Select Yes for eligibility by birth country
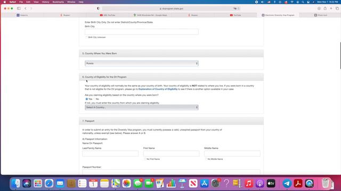This screenshot has height=191, width=341. click(86, 99)
